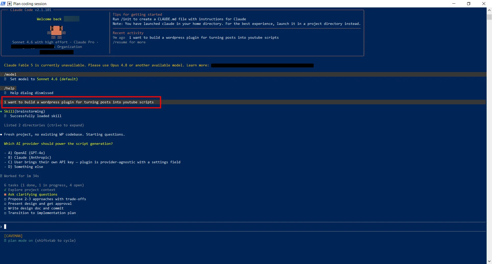Click the 'Claude Fable 5 is currently unavailable' notice
The height and width of the screenshot is (264, 492).
106,65
